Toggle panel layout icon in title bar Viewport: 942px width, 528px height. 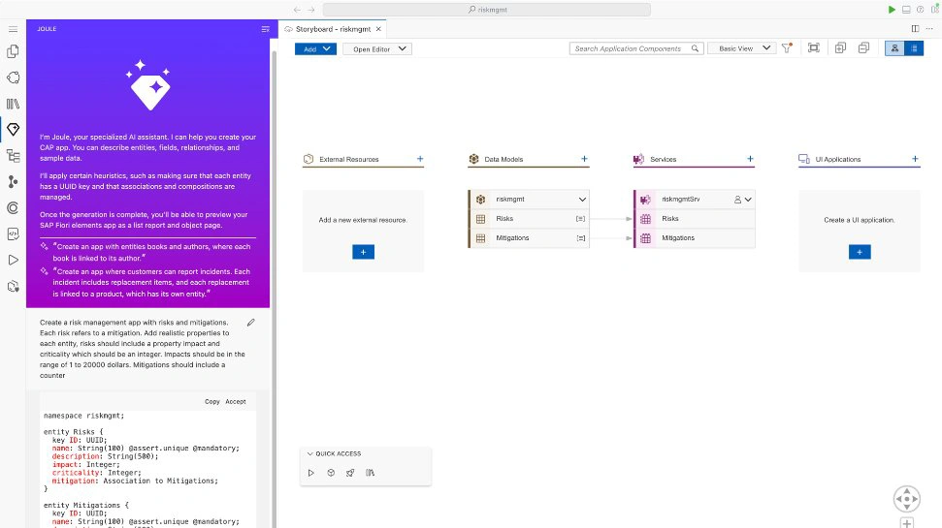coord(906,10)
